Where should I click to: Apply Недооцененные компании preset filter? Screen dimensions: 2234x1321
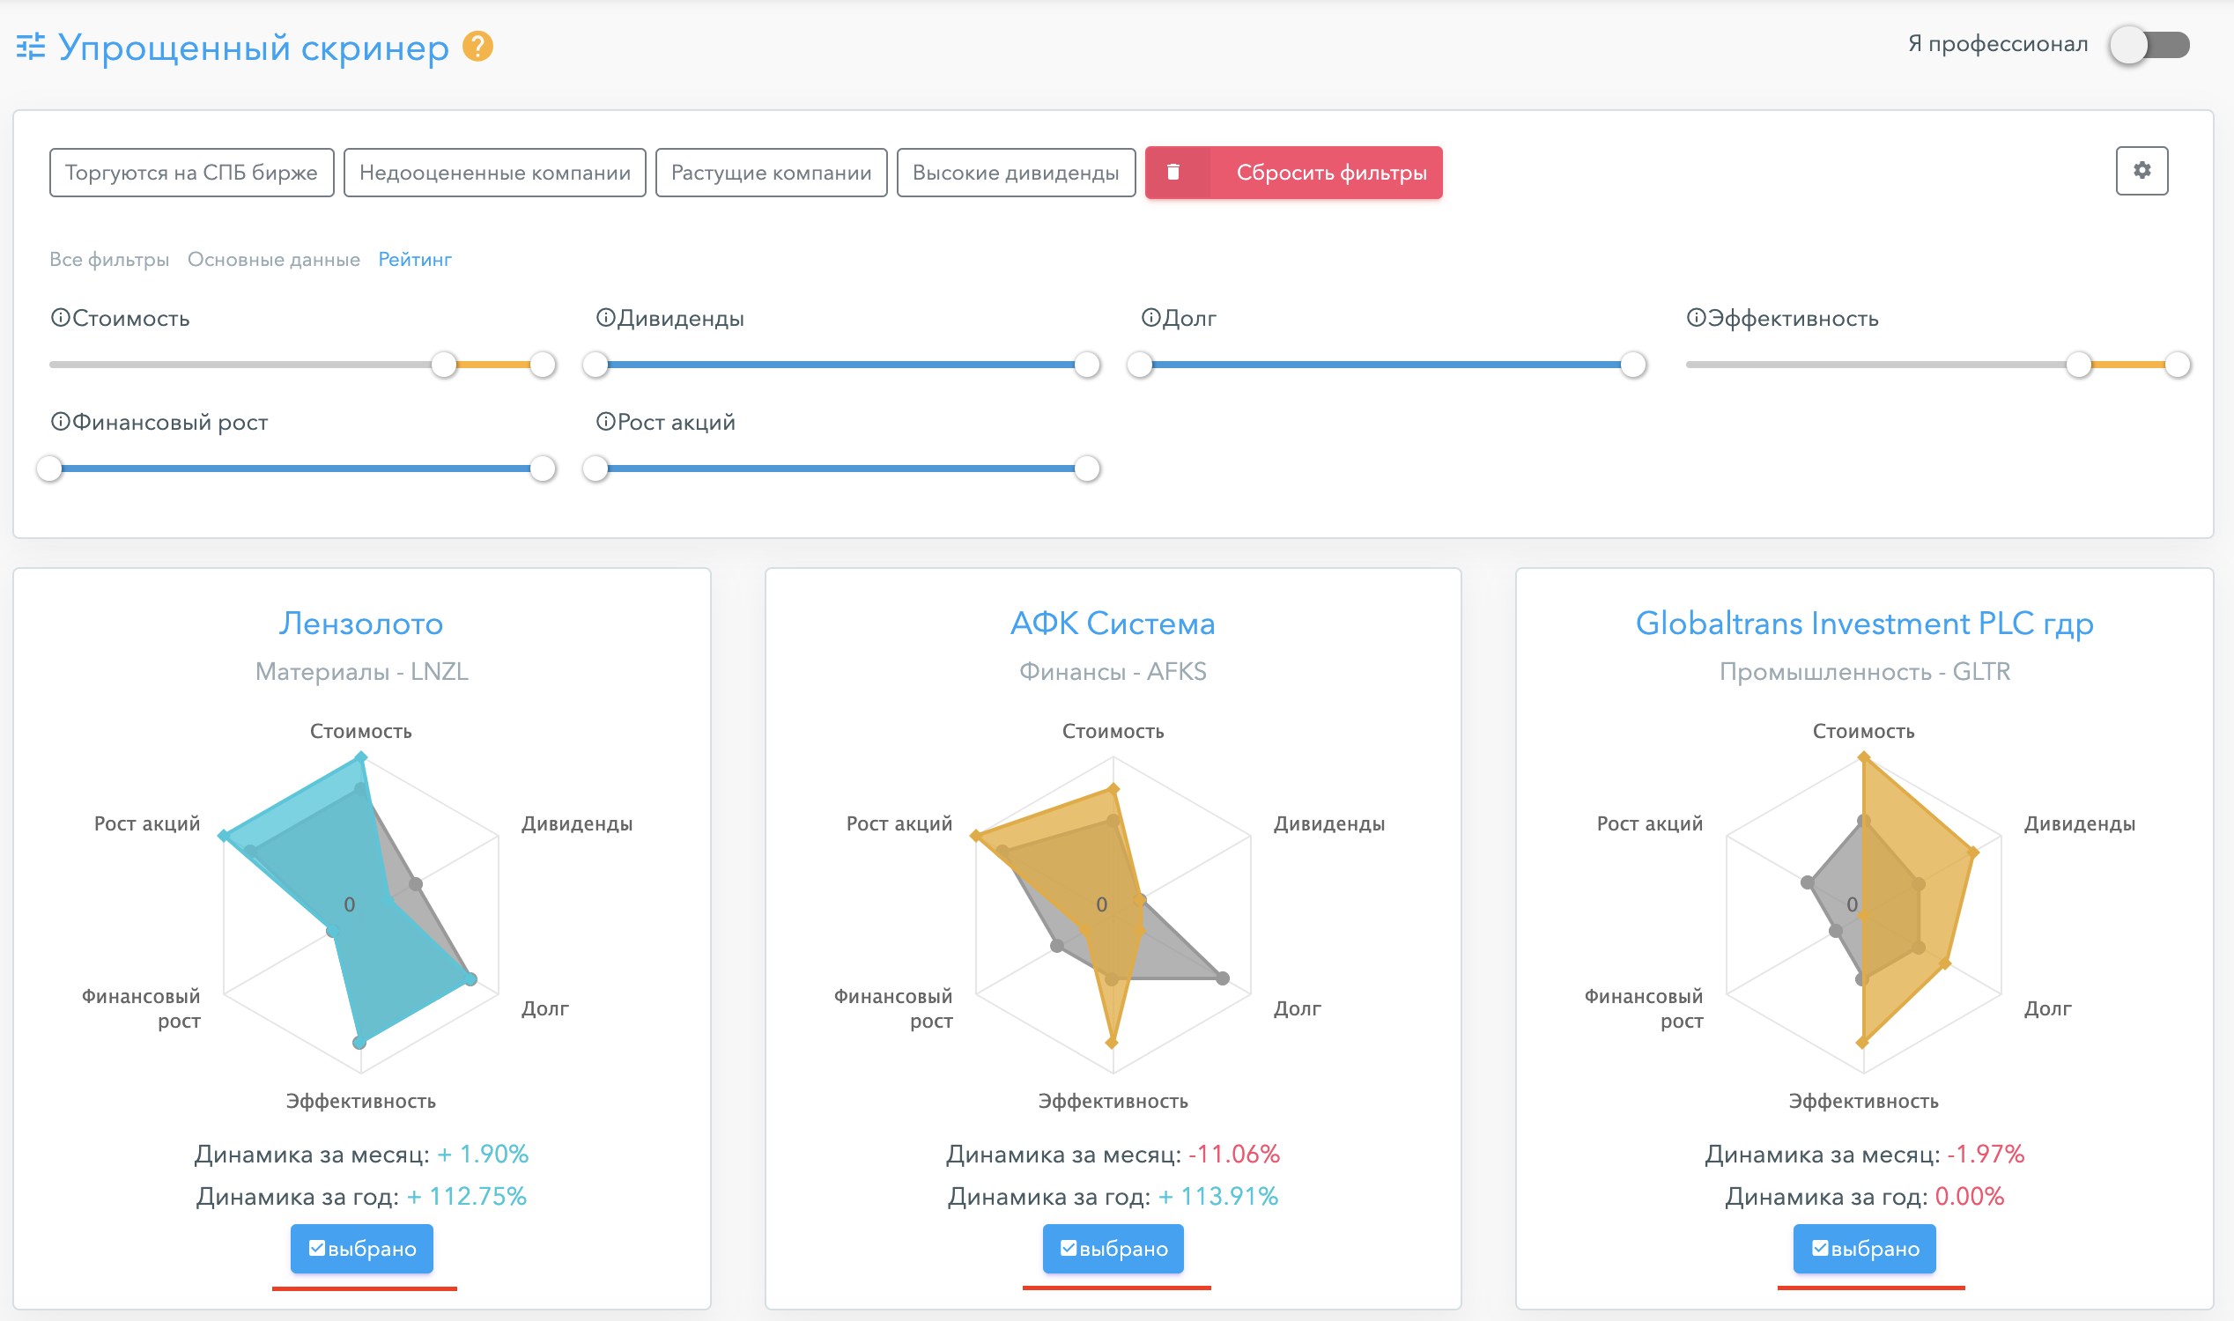pos(495,172)
